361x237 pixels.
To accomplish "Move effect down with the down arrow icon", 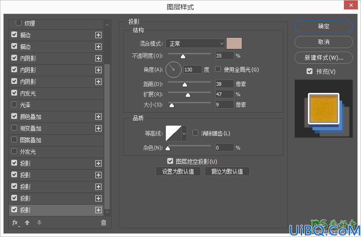I will [40, 223].
